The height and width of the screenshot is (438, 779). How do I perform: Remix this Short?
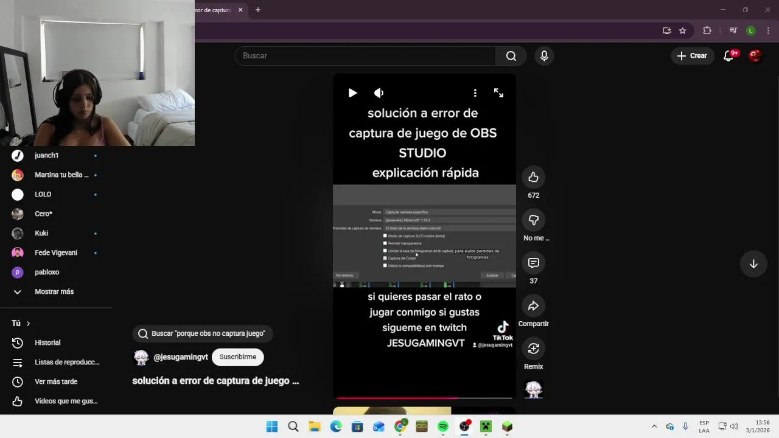(534, 348)
